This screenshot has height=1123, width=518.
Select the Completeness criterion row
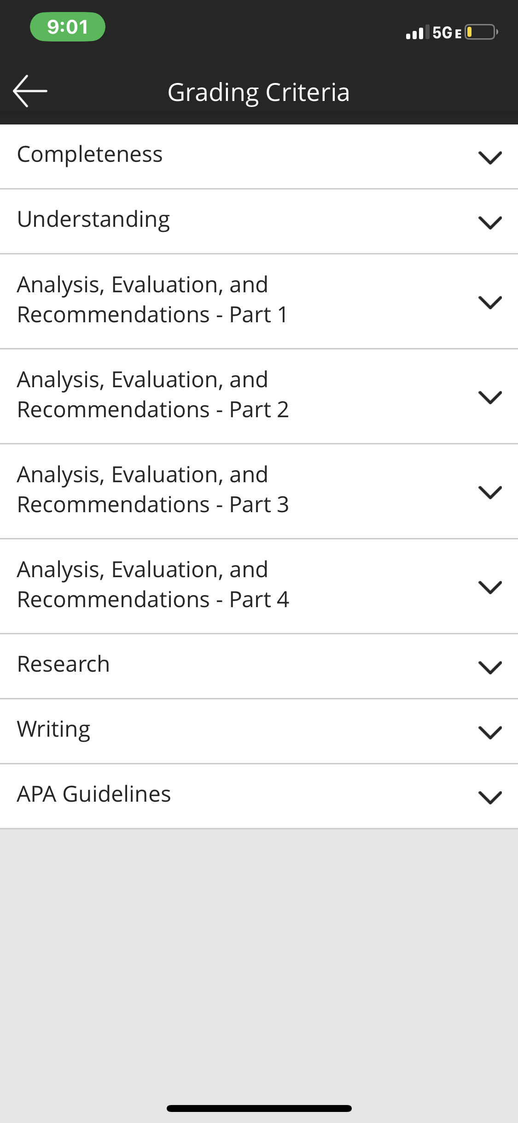tap(259, 157)
